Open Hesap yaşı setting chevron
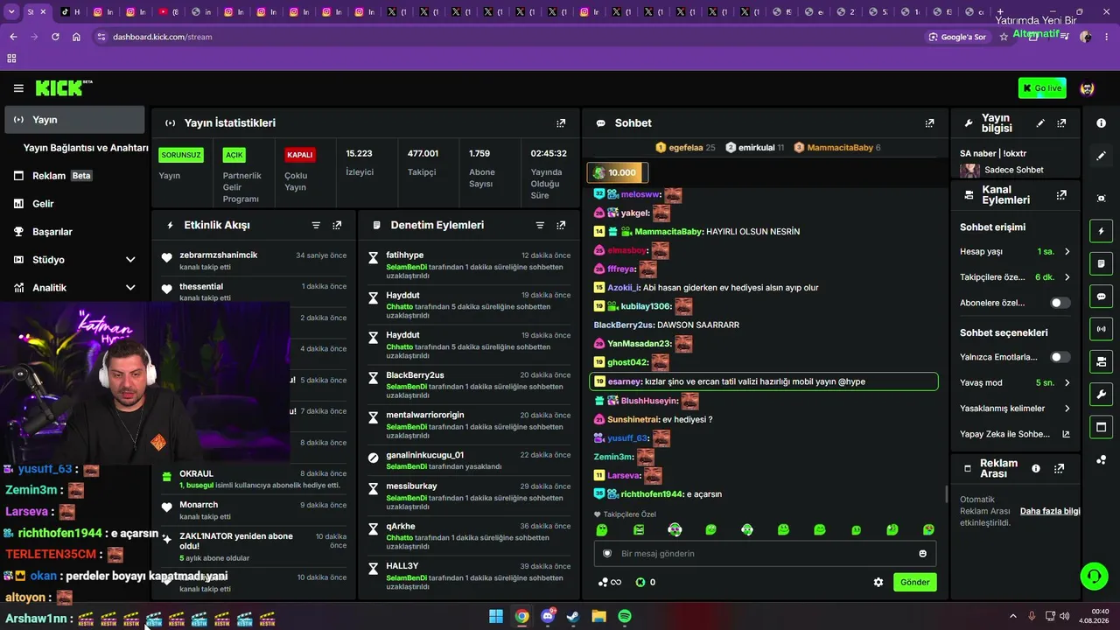The width and height of the screenshot is (1120, 630). (x=1067, y=252)
